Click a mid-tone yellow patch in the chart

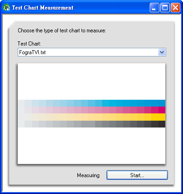pyautogui.click(x=91, y=117)
